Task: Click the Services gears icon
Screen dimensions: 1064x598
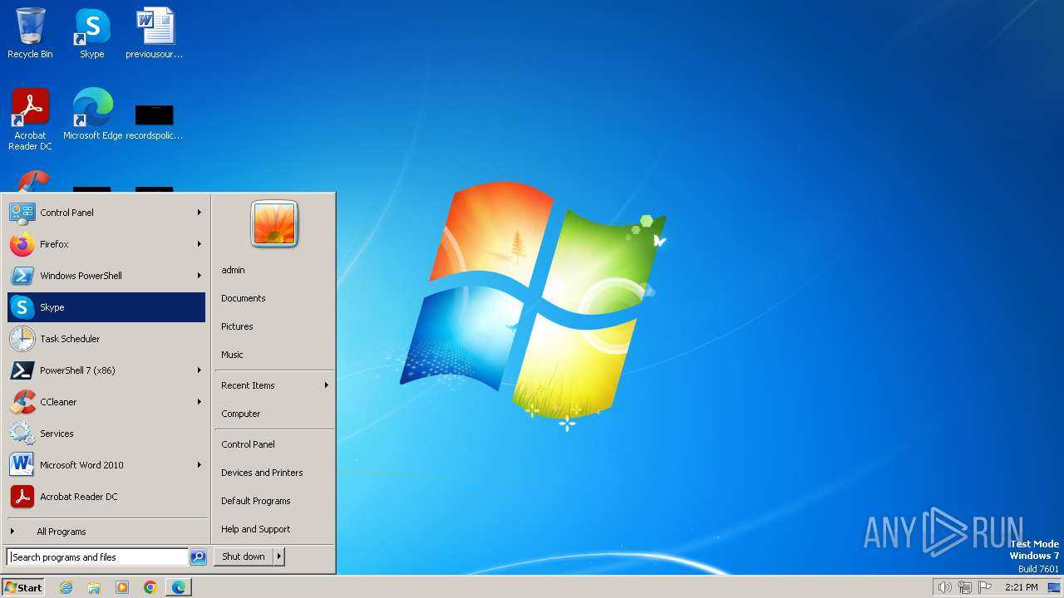Action: 22,434
